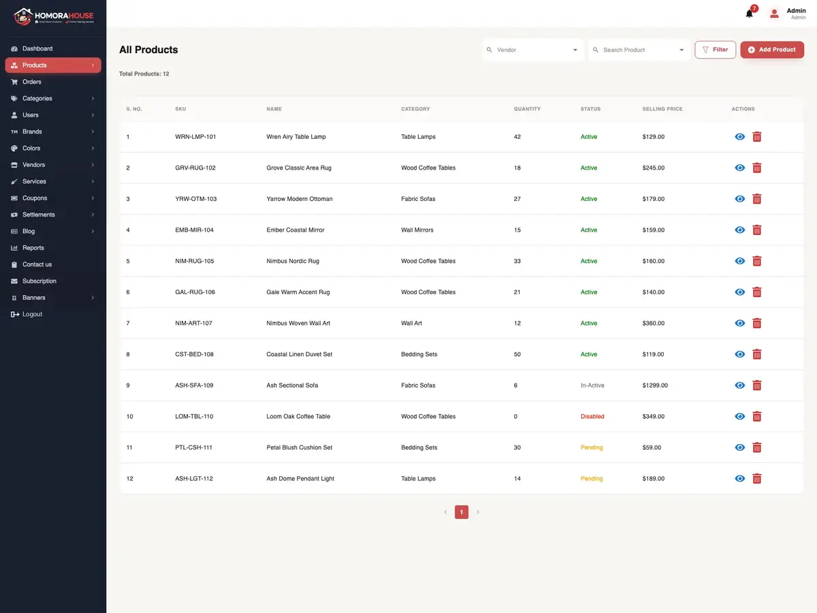The width and height of the screenshot is (817, 613).
Task: Delete the Wren Airy Table Lamp product
Action: click(756, 137)
